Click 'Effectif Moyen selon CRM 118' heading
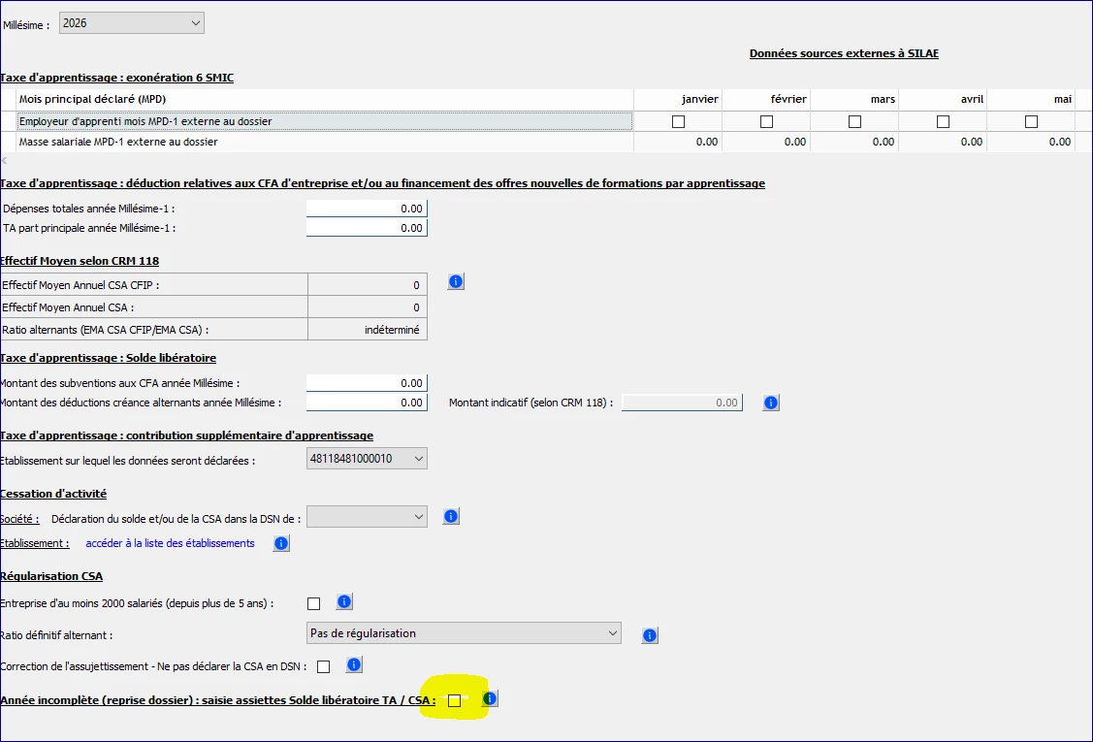 click(x=80, y=261)
